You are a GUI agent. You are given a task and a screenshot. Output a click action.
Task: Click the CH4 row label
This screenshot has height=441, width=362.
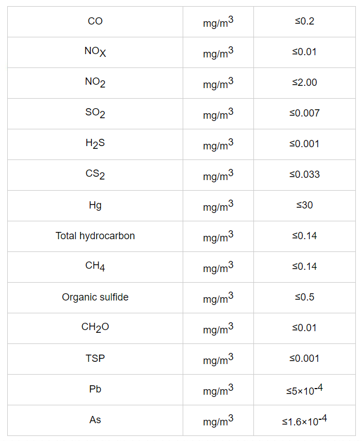pyautogui.click(x=95, y=266)
